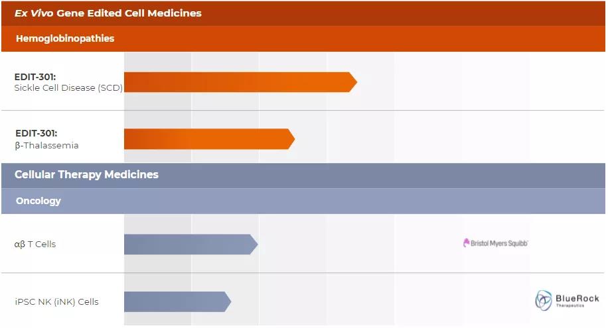The image size is (608, 328).
Task: Click the middle of the blue iNK Cells progress bar
Action: [x=176, y=301]
